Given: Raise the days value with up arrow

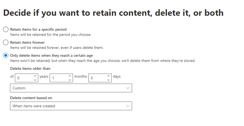Looking at the screenshot, I should pyautogui.click(x=108, y=76).
